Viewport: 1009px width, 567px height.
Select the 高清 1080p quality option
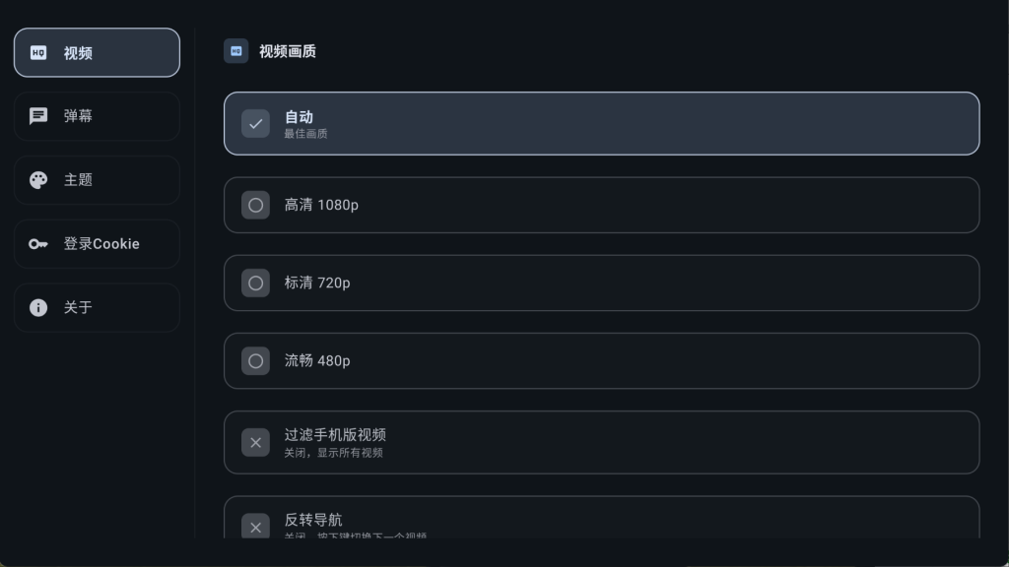click(601, 205)
